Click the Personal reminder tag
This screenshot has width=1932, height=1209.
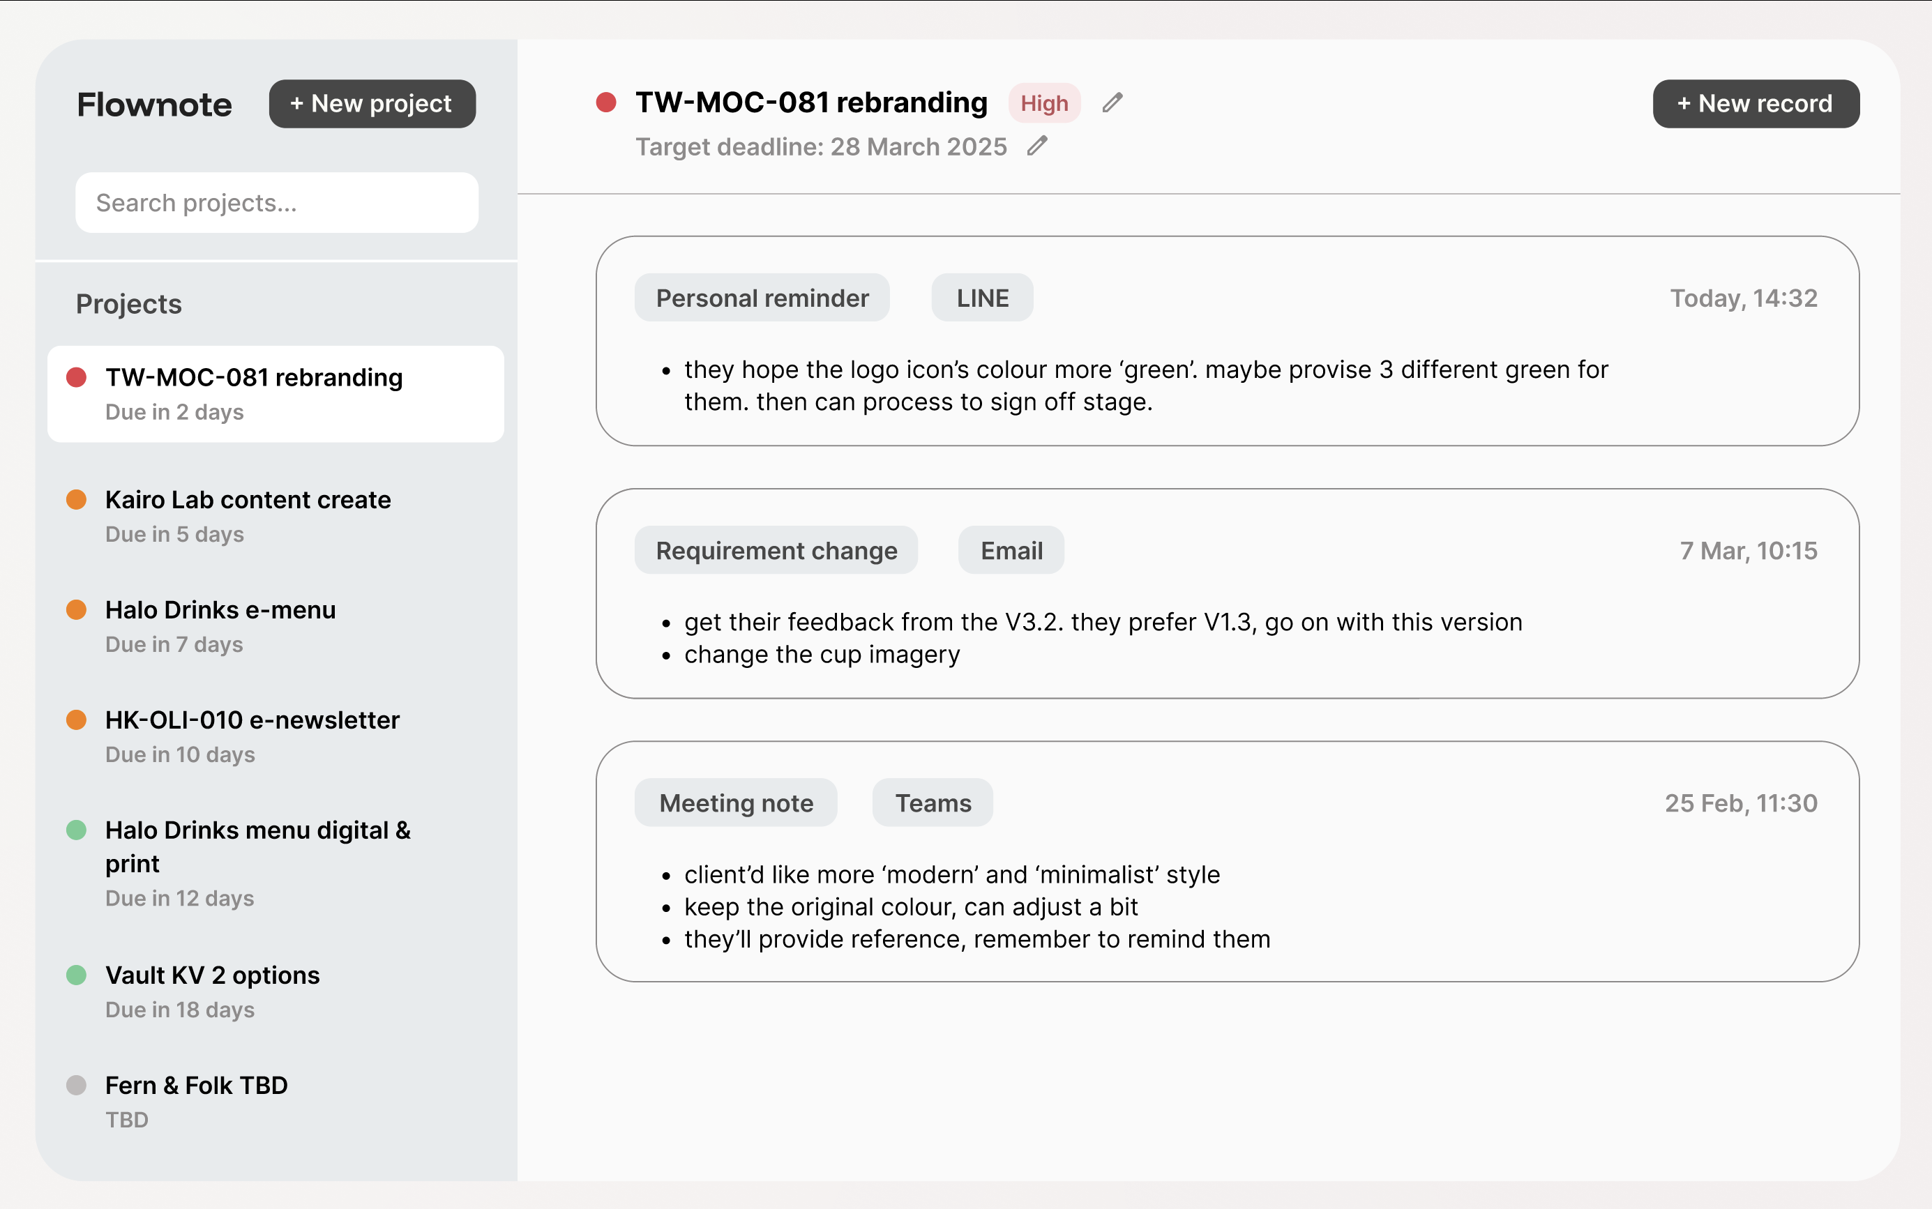762,298
